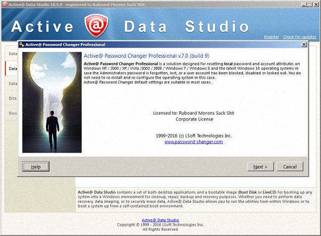
Task: Click the Data Studio title bar app icon
Action: coord(4,4)
